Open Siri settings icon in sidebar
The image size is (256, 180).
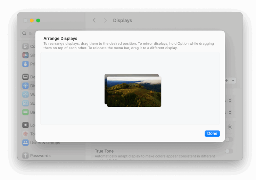click(x=25, y=55)
